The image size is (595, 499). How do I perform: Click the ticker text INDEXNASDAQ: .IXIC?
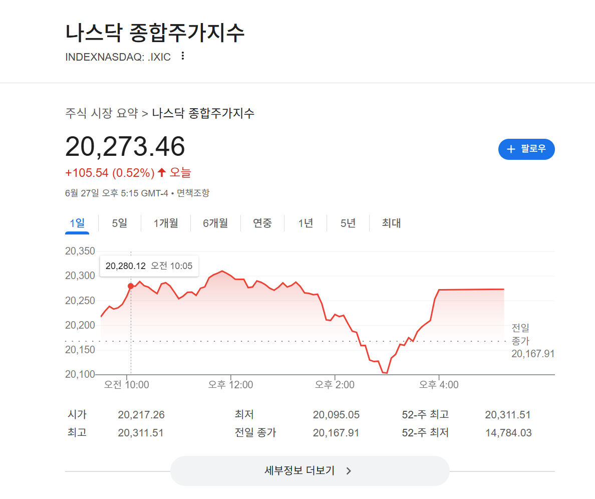(x=118, y=57)
